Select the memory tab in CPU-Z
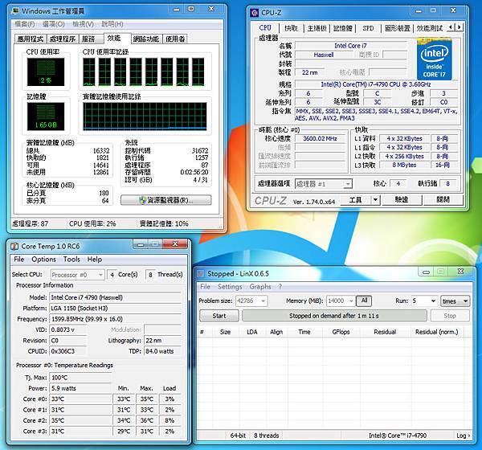Image resolution: width=482 pixels, height=450 pixels. pos(343,28)
